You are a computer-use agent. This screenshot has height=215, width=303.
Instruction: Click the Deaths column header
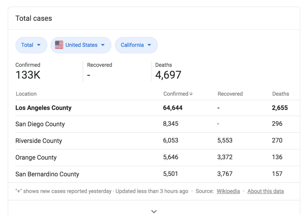pos(281,94)
